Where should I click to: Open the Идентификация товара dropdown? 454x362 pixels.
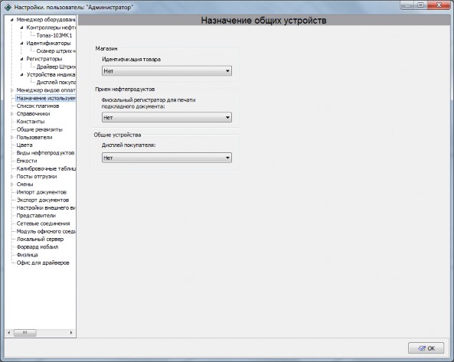tap(167, 71)
